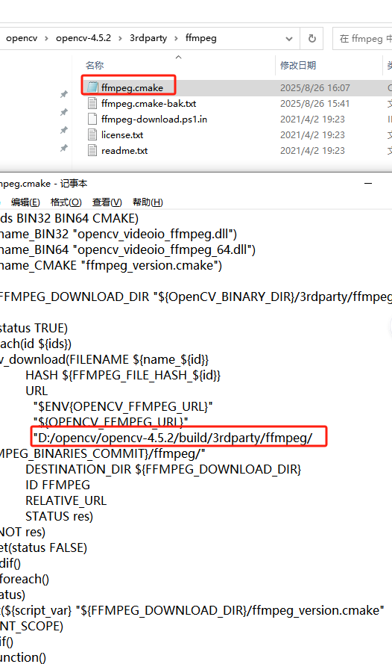
Task: Click the D:/opencv/opencv-4.5.2/build/3rdparty/ffmpeg/ path line
Action: 173,438
